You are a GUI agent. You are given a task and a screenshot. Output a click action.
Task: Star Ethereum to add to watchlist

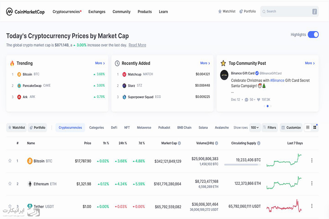point(10,184)
